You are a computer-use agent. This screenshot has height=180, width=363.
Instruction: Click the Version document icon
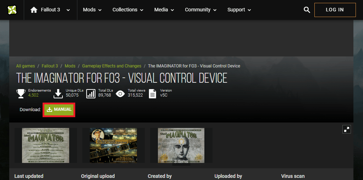[x=152, y=94]
